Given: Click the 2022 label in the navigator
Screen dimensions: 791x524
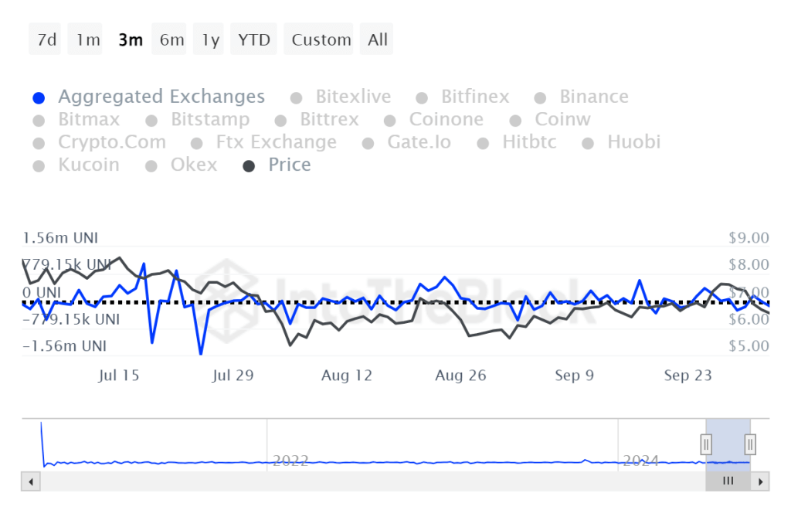Looking at the screenshot, I should coord(290,461).
